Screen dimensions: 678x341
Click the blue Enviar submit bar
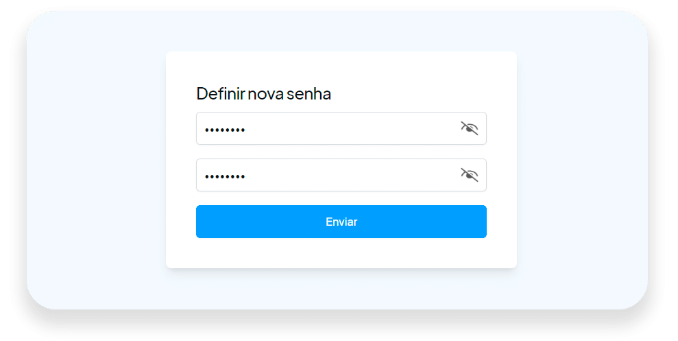pos(341,222)
